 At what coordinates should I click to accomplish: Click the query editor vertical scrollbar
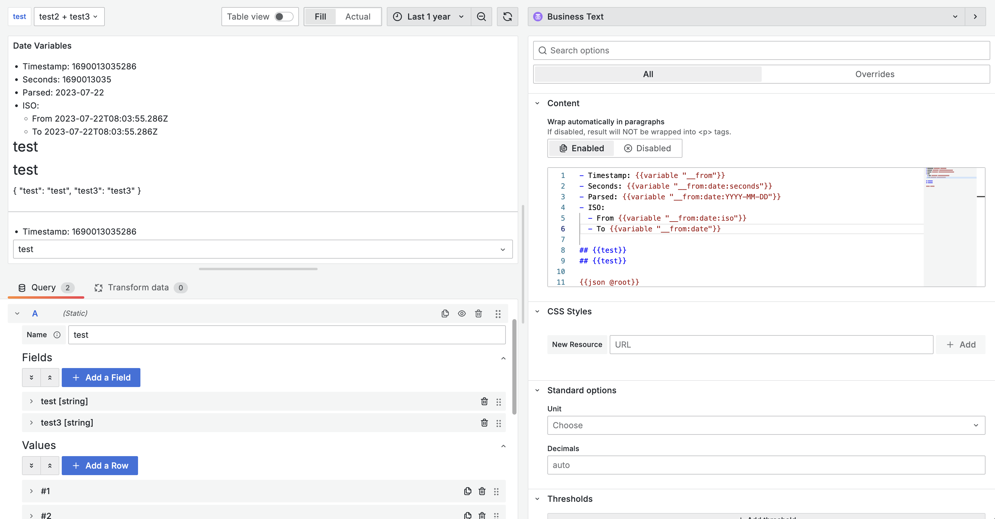[514, 367]
